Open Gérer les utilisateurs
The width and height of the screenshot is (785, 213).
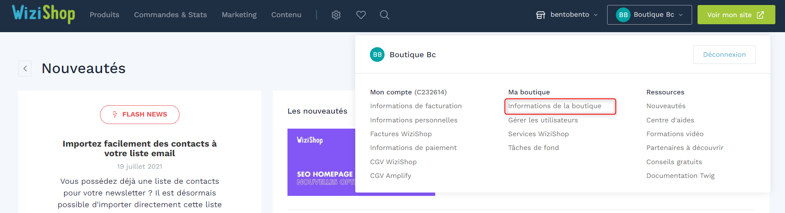point(543,120)
